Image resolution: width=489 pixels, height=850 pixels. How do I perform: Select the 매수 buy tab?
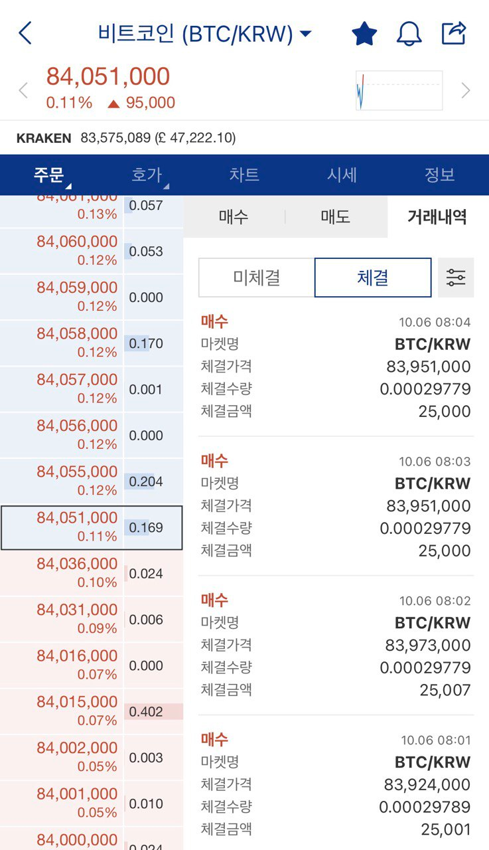click(x=234, y=216)
